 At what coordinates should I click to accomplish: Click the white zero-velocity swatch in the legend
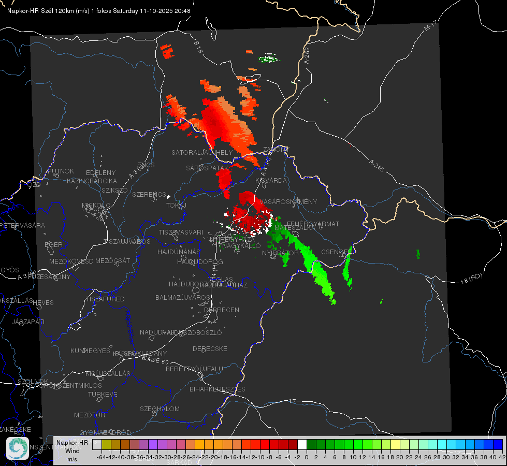[302, 444]
